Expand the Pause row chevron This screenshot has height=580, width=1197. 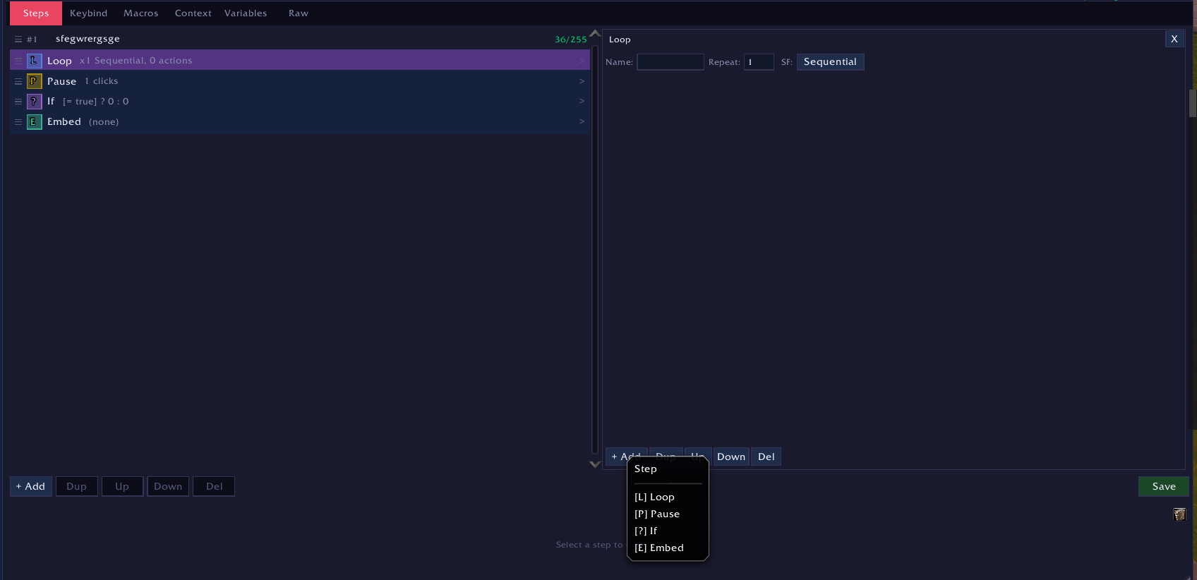coord(582,81)
